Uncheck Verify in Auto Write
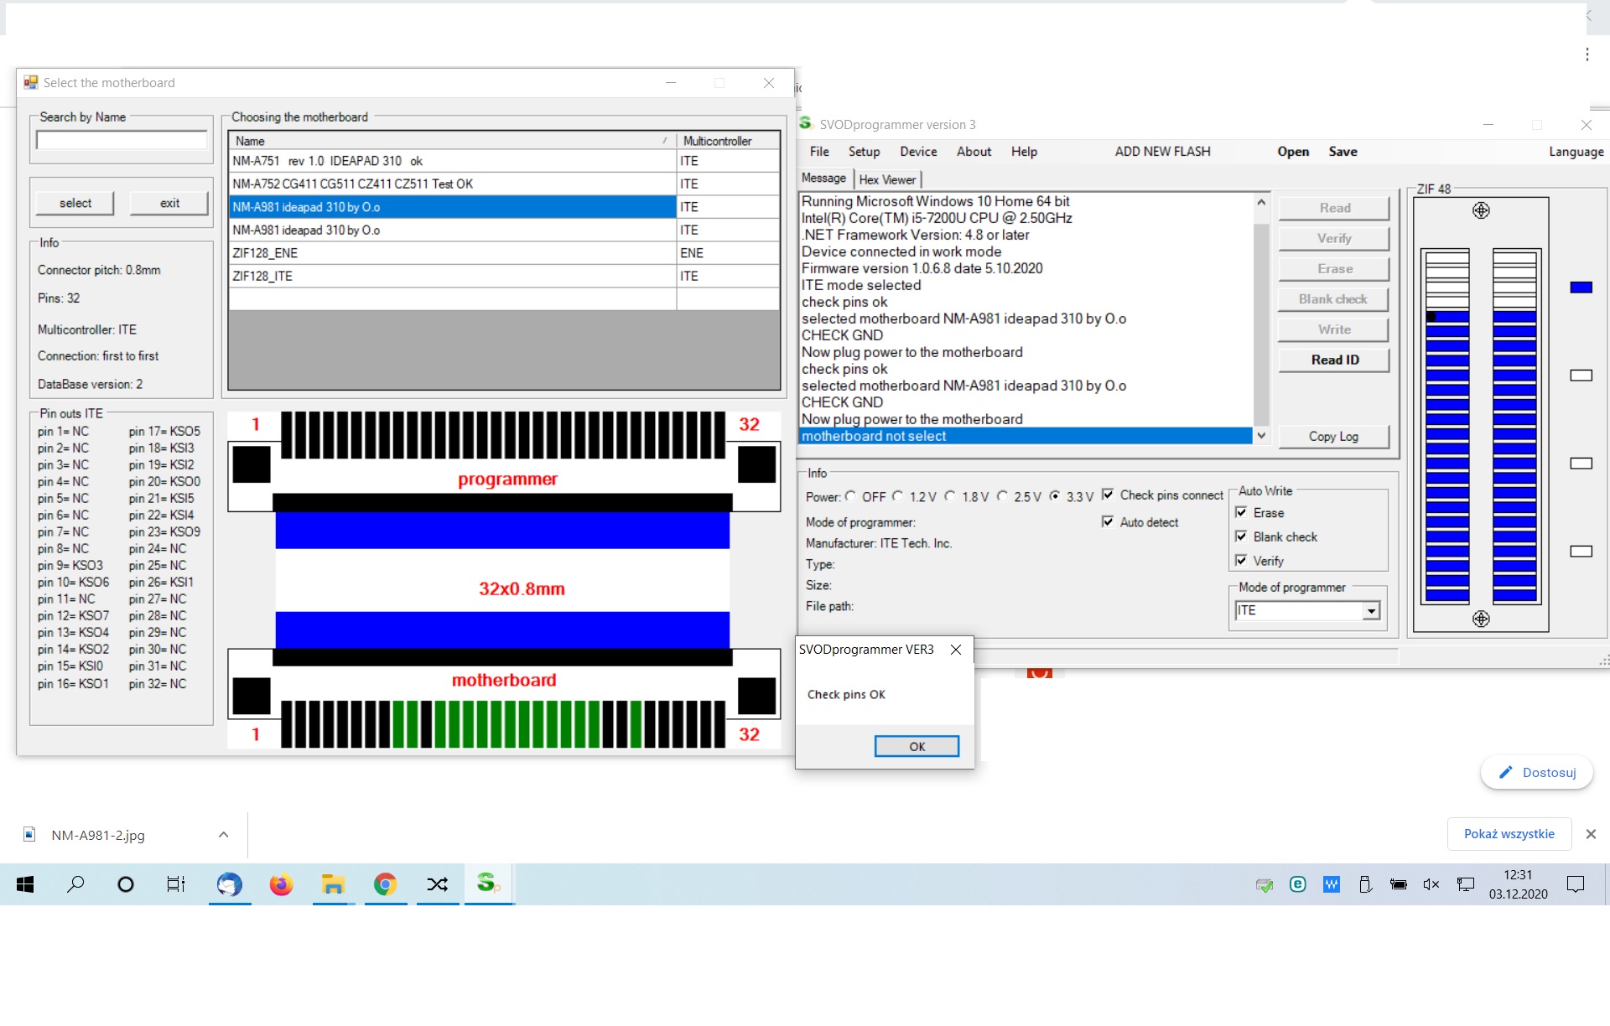Image resolution: width=1610 pixels, height=1026 pixels. click(x=1241, y=561)
